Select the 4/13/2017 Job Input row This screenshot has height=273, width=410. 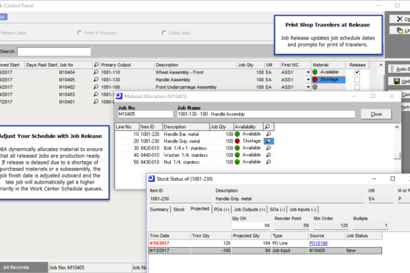(x=265, y=250)
